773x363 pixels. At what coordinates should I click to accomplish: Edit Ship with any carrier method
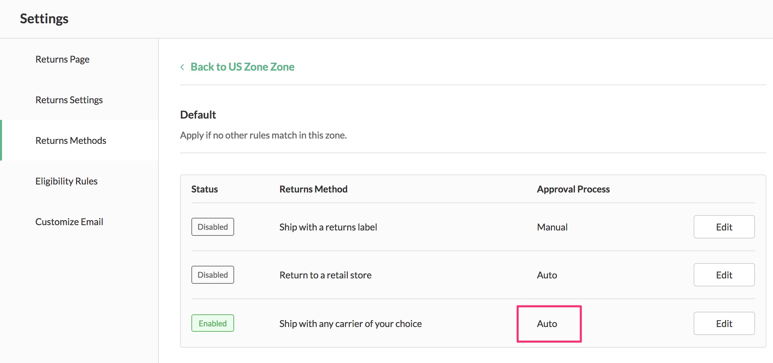coord(724,323)
